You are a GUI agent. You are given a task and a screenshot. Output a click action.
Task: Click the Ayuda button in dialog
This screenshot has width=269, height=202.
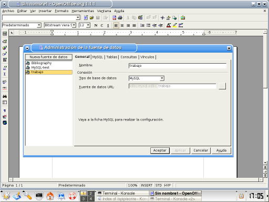(221, 150)
